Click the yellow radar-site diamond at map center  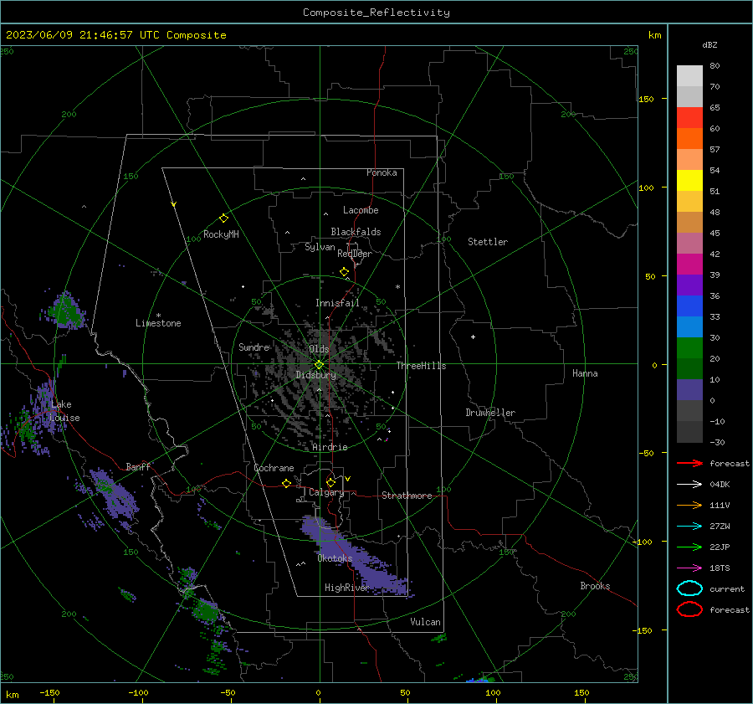pyautogui.click(x=319, y=365)
